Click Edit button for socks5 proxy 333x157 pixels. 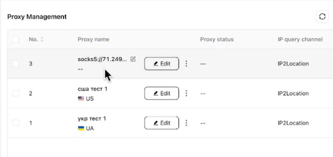click(x=161, y=63)
